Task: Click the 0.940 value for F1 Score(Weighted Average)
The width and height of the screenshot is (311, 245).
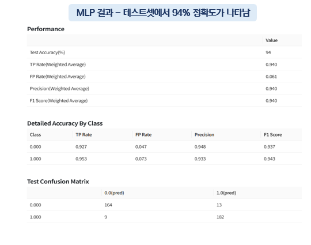Action: coord(271,101)
